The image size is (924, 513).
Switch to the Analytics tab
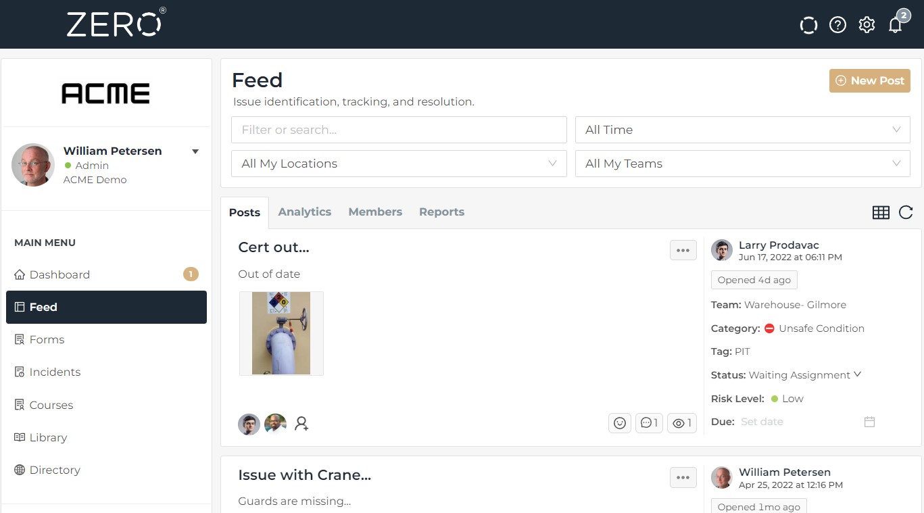pos(304,212)
